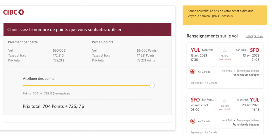
Task: Click airplane icon above 6h 38m duration
Action: (225, 51)
